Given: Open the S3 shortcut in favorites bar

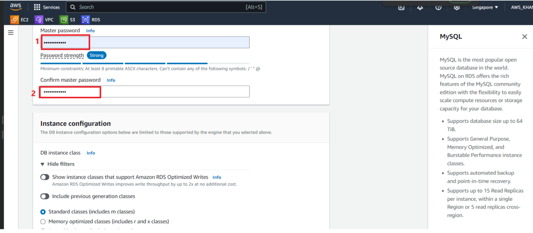Looking at the screenshot, I should point(67,20).
